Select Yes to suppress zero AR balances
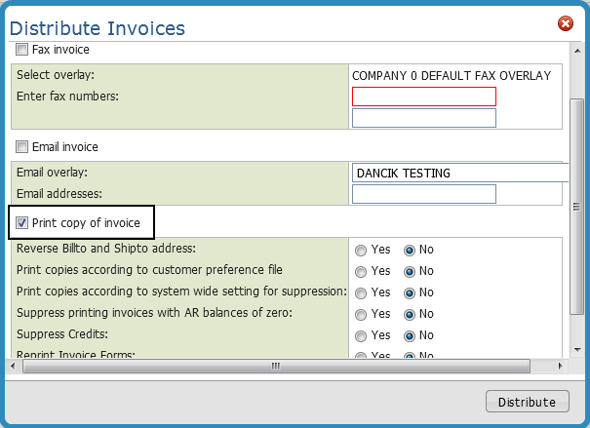The height and width of the screenshot is (428, 590). (362, 314)
